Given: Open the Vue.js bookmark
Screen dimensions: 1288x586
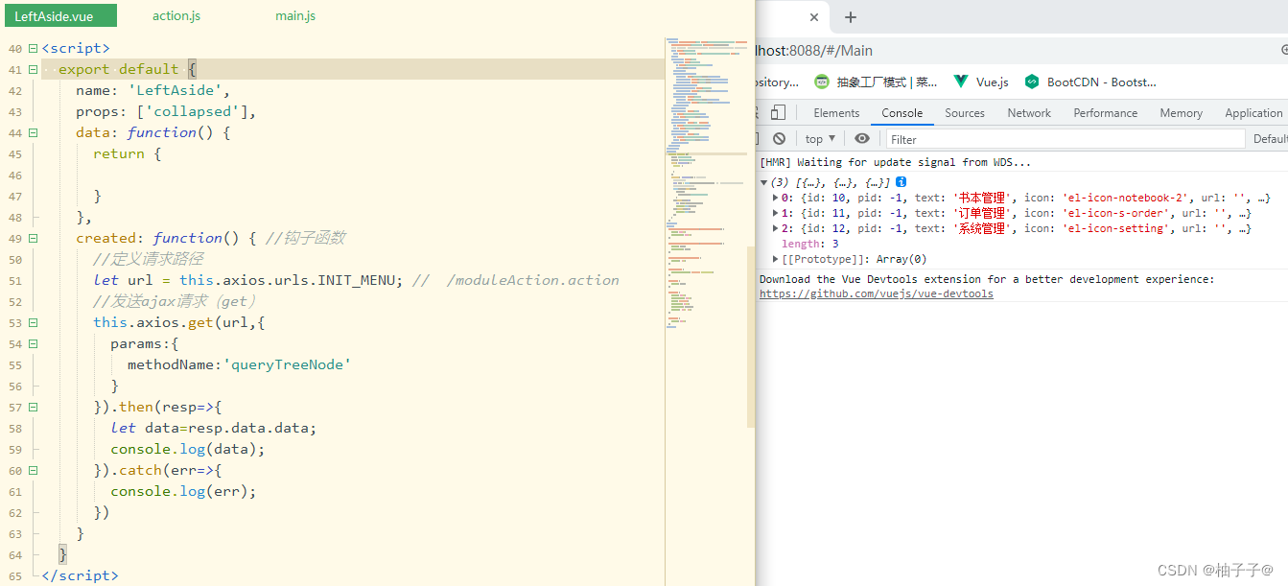Looking at the screenshot, I should (981, 82).
